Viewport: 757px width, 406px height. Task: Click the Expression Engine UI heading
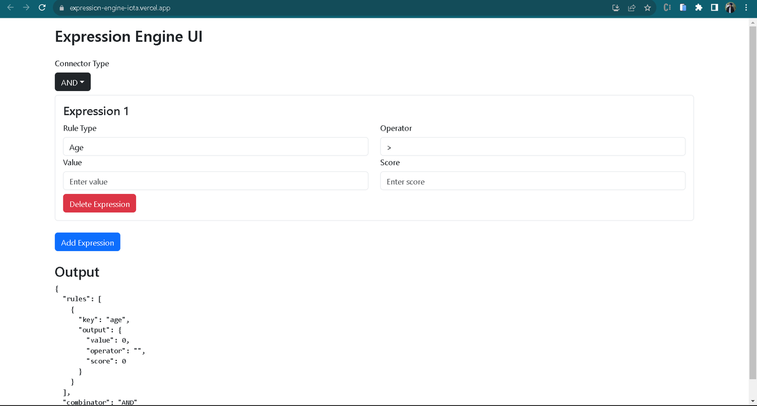pos(129,37)
